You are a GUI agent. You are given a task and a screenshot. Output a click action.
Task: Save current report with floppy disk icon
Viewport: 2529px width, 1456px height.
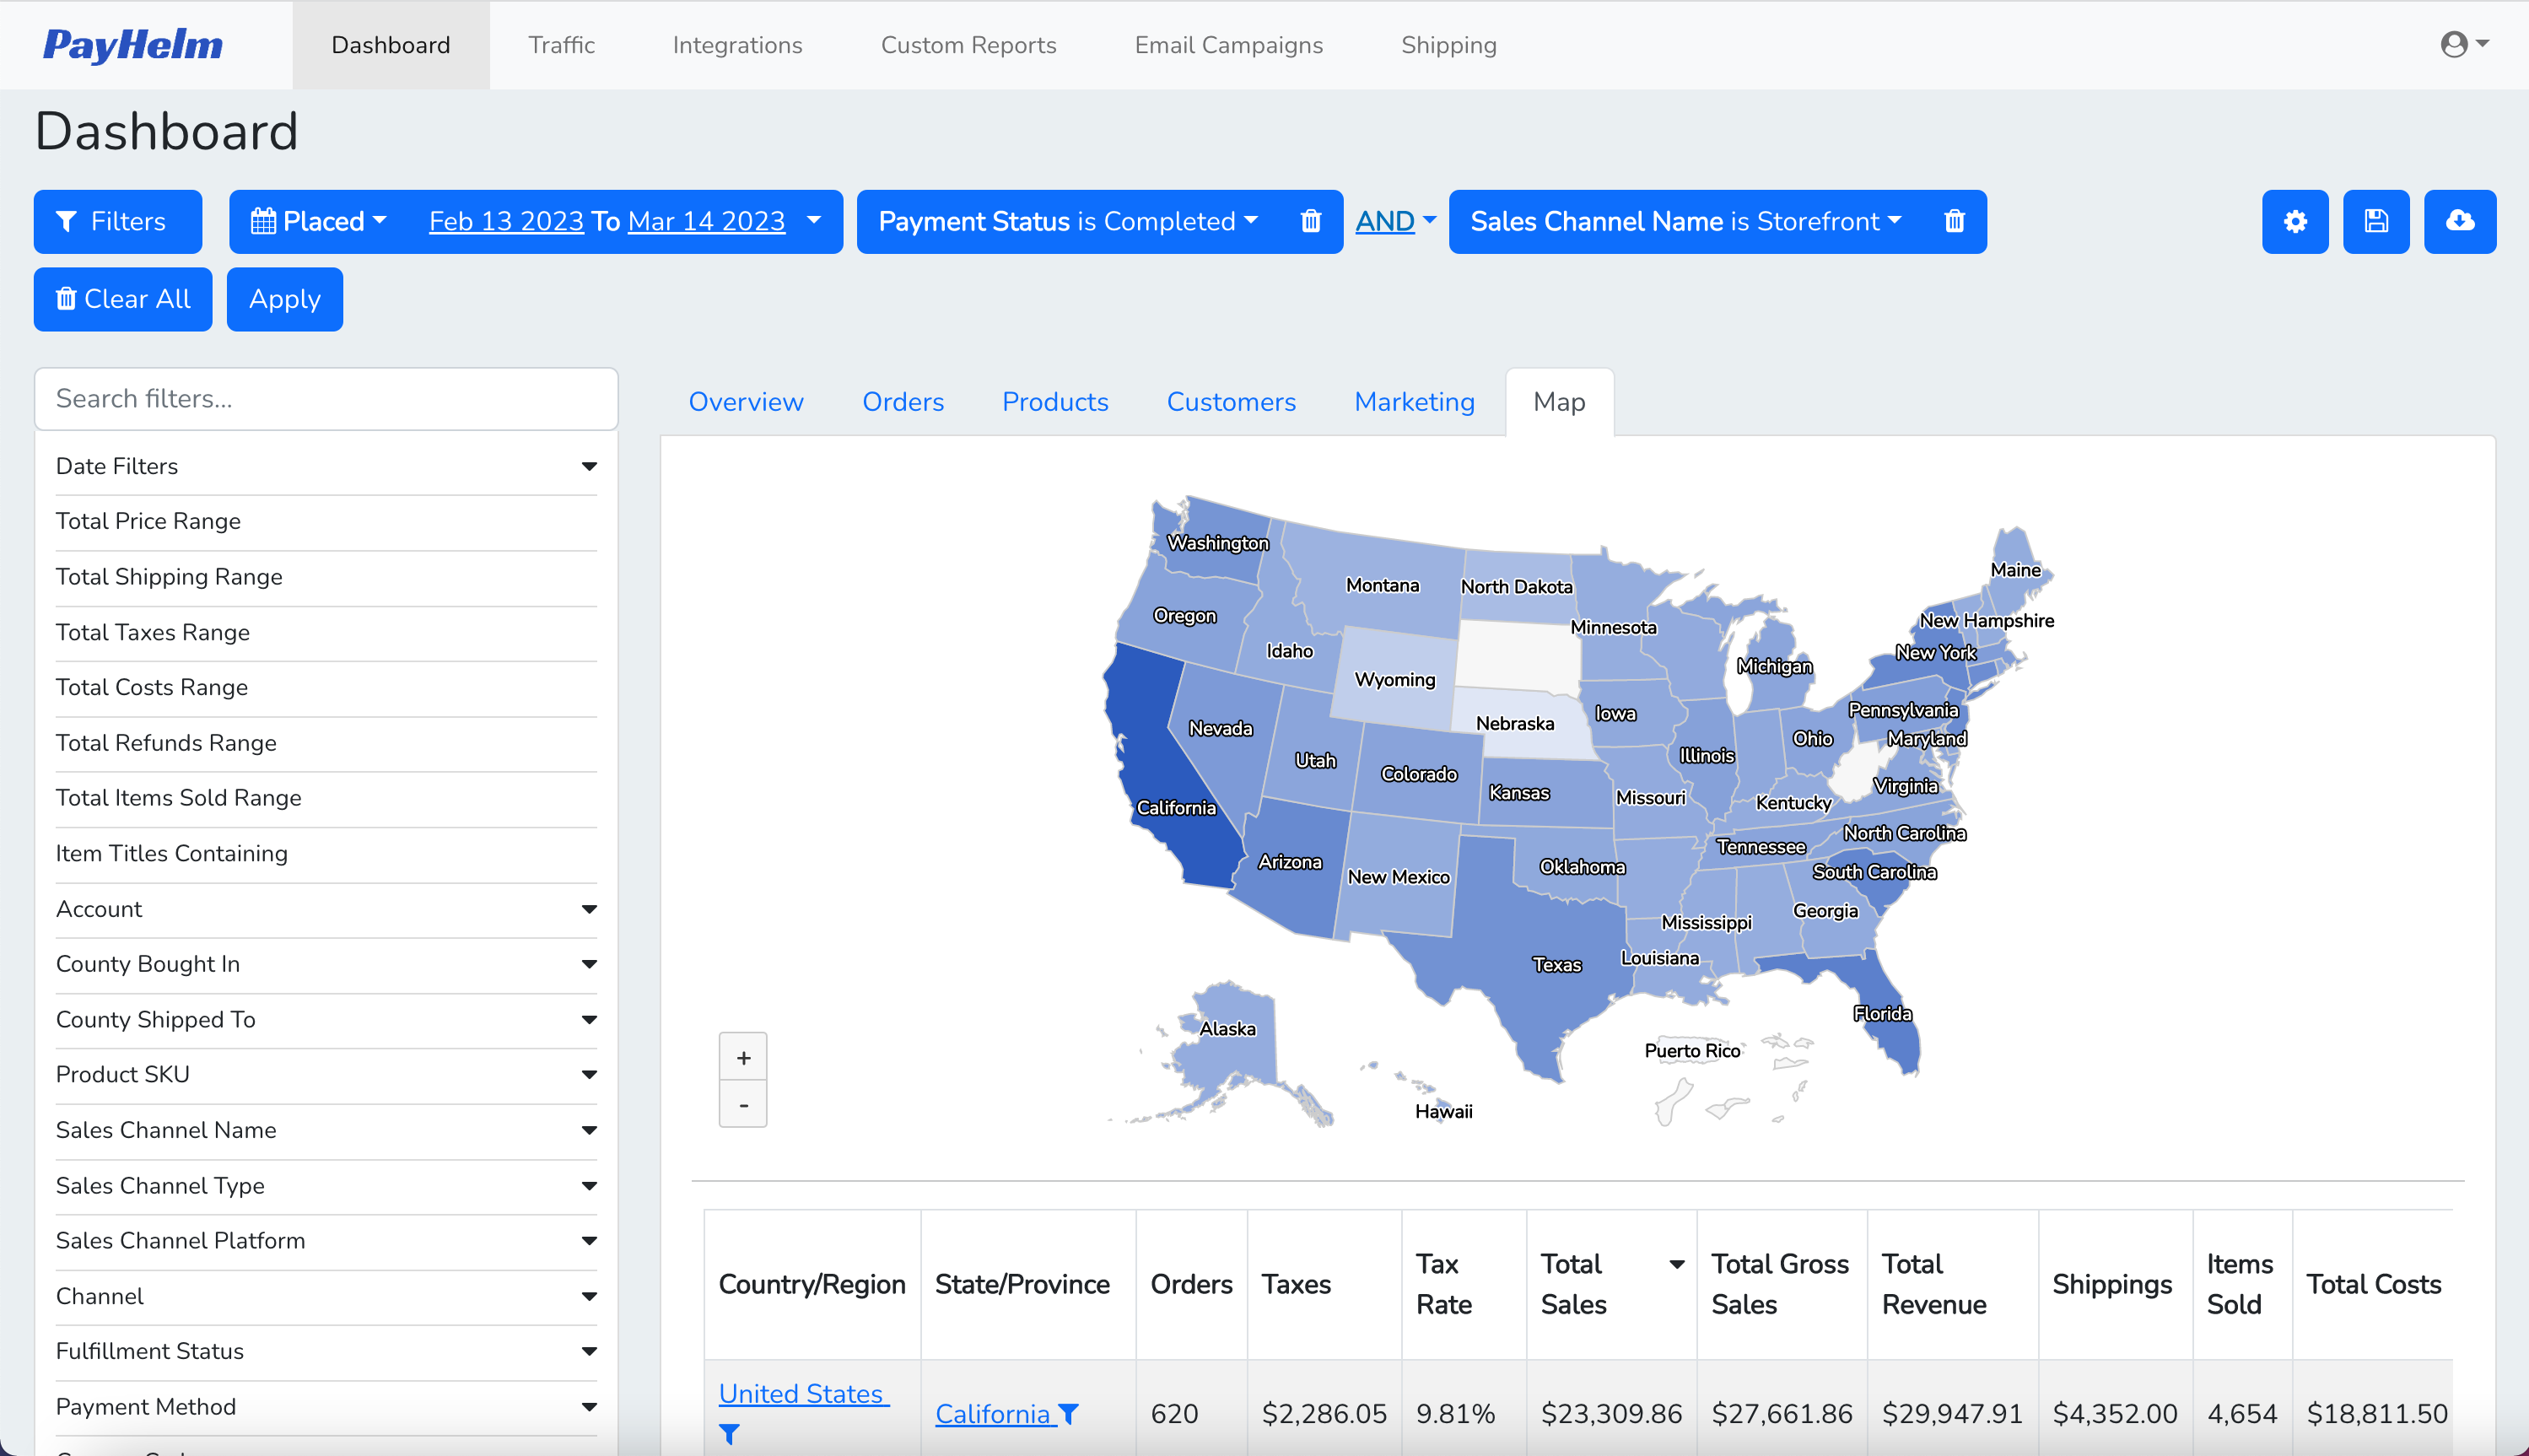(2377, 221)
